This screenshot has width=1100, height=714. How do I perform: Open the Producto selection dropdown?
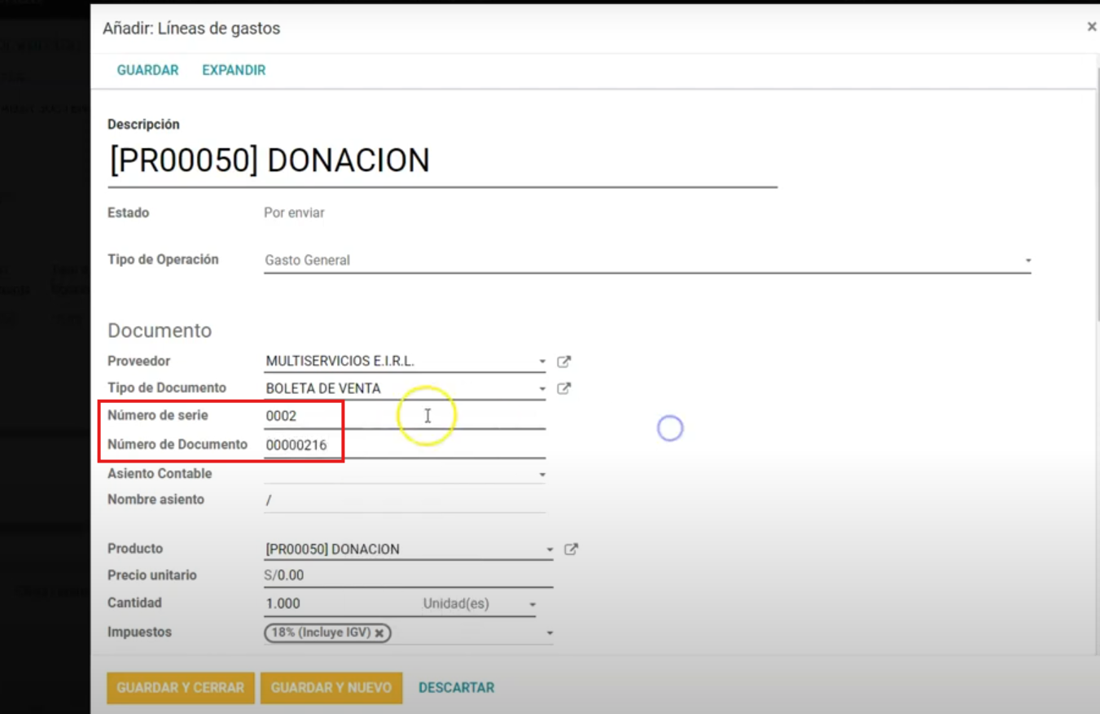[x=550, y=549]
